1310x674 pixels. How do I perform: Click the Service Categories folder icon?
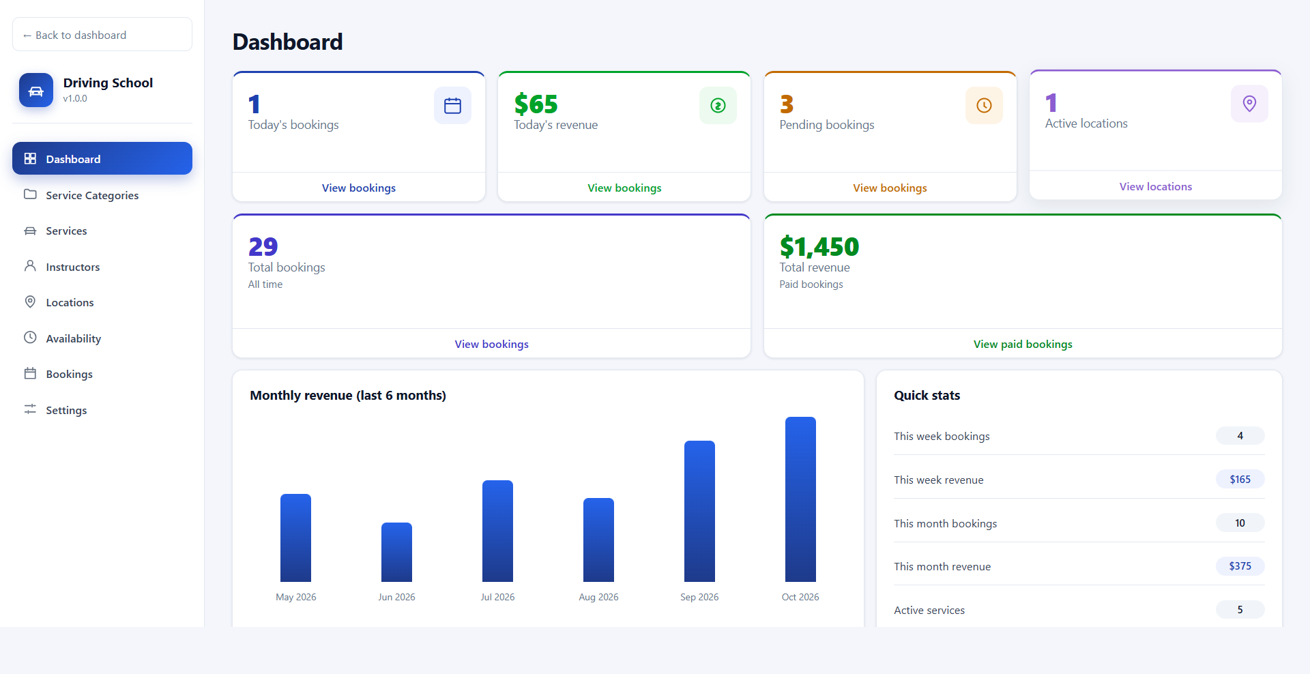30,194
